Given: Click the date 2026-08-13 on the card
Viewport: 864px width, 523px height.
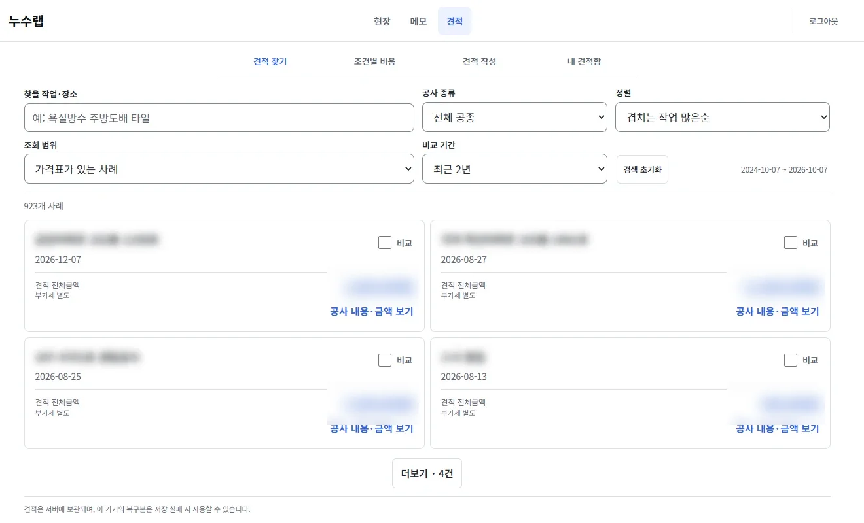Looking at the screenshot, I should [464, 377].
